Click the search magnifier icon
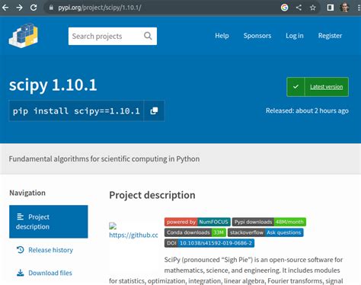Viewport: 361px width, 285px height. click(x=148, y=36)
